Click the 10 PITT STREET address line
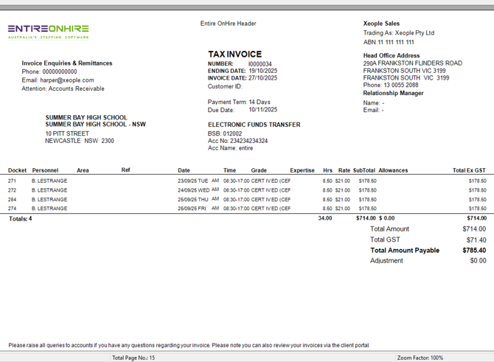This screenshot has width=494, height=362. click(67, 133)
